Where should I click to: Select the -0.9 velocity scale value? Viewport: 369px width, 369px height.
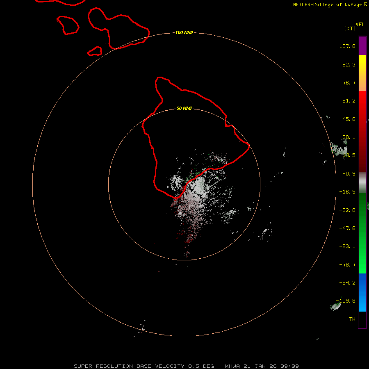(349, 174)
